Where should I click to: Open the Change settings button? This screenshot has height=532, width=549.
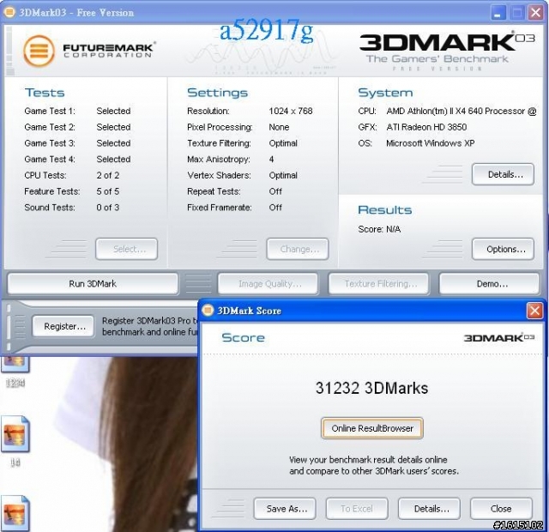[x=298, y=249]
